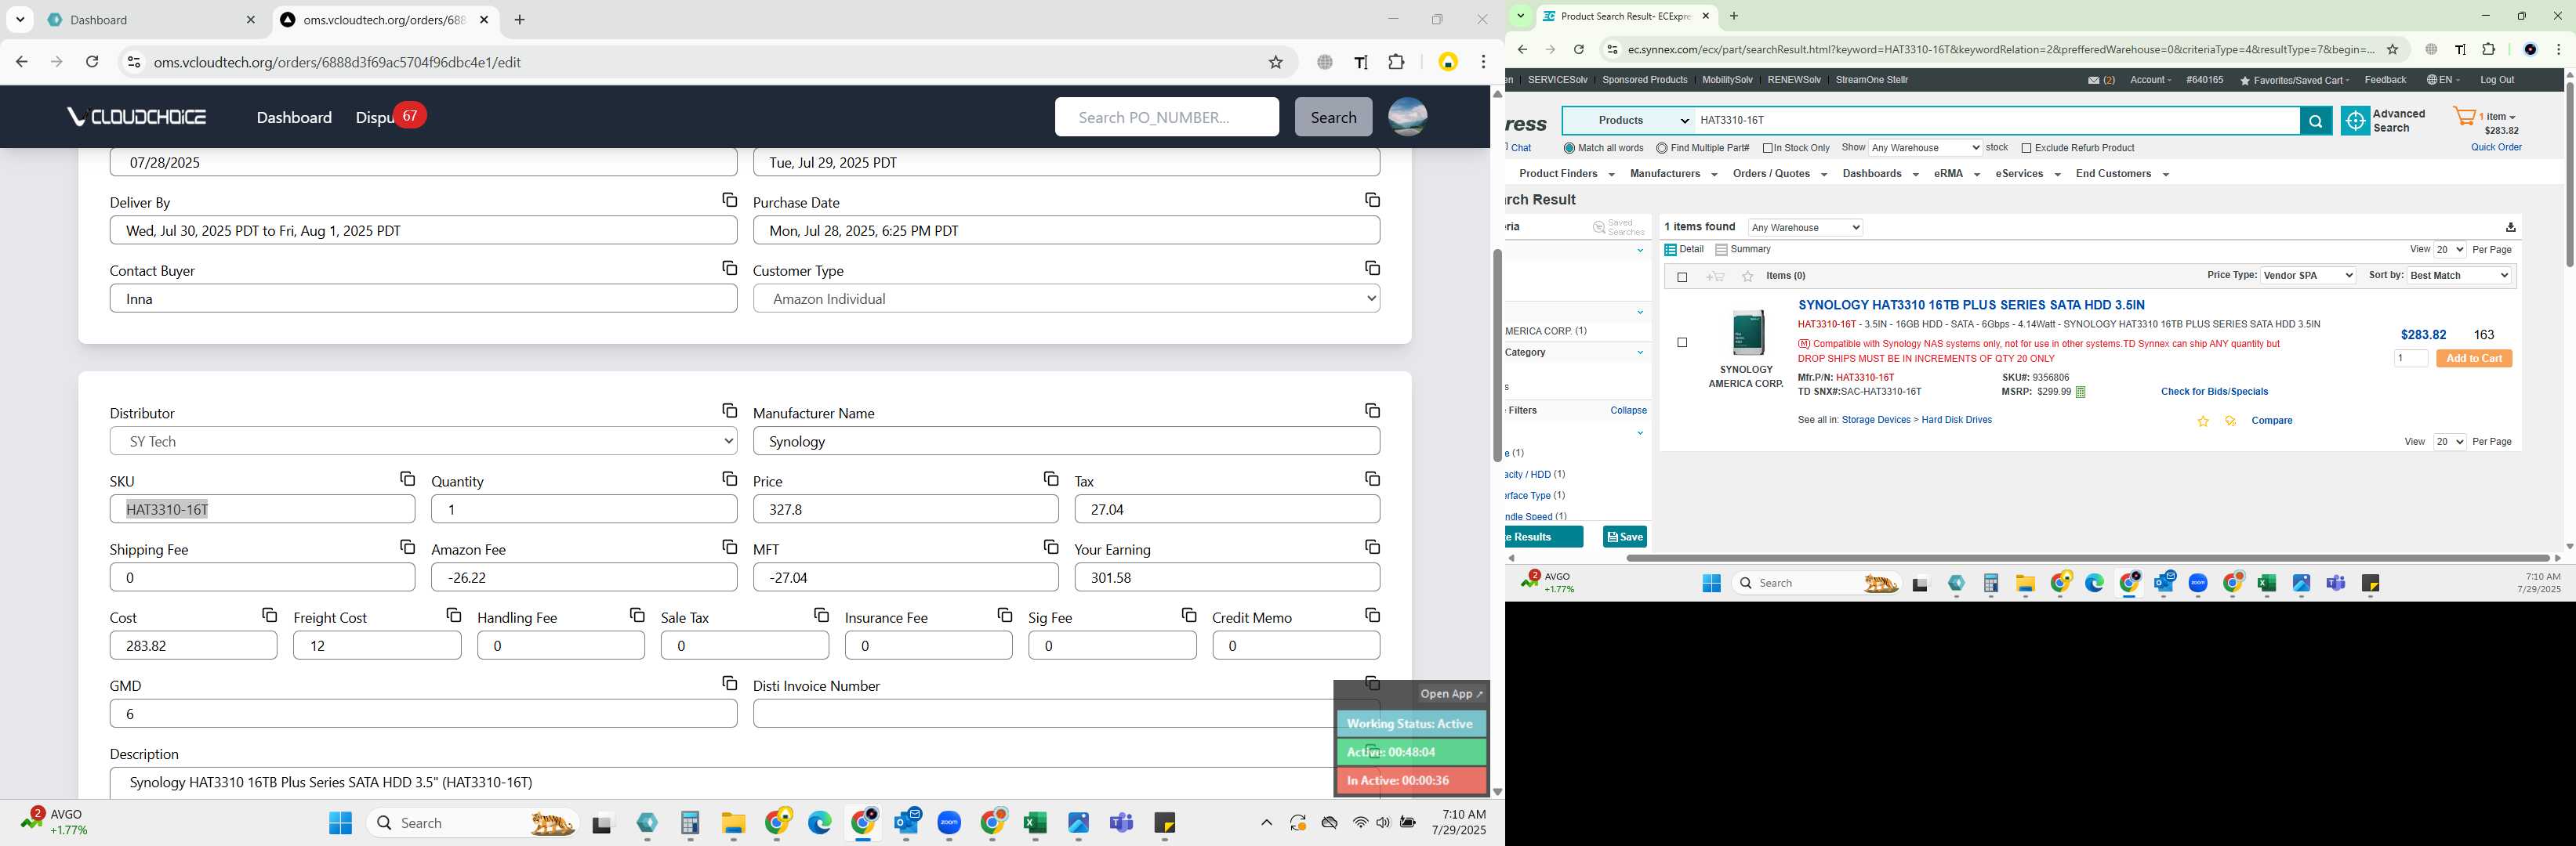The width and height of the screenshot is (2576, 846).
Task: Change top View per page dropdown
Action: tap(2449, 250)
